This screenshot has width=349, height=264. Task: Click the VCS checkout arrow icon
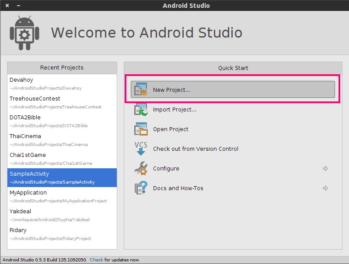click(141, 149)
